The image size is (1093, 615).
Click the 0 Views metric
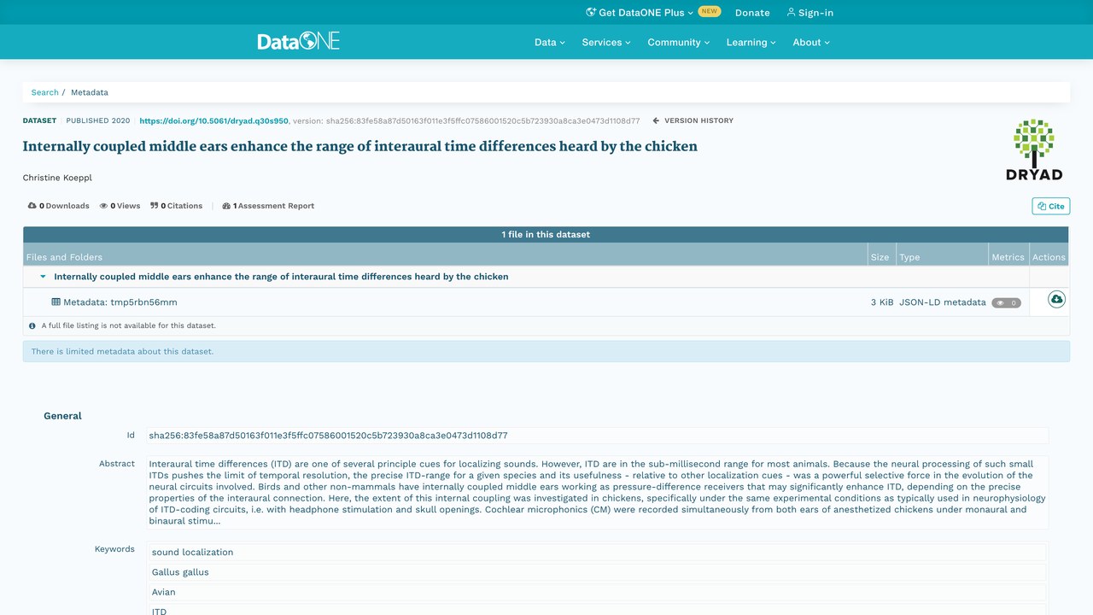pos(120,206)
